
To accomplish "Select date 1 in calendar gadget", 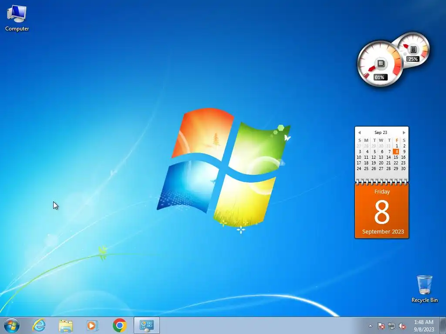I will pos(397,146).
